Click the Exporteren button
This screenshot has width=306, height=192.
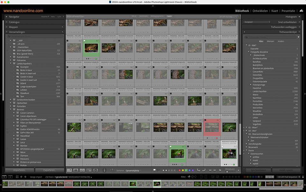coord(50,170)
